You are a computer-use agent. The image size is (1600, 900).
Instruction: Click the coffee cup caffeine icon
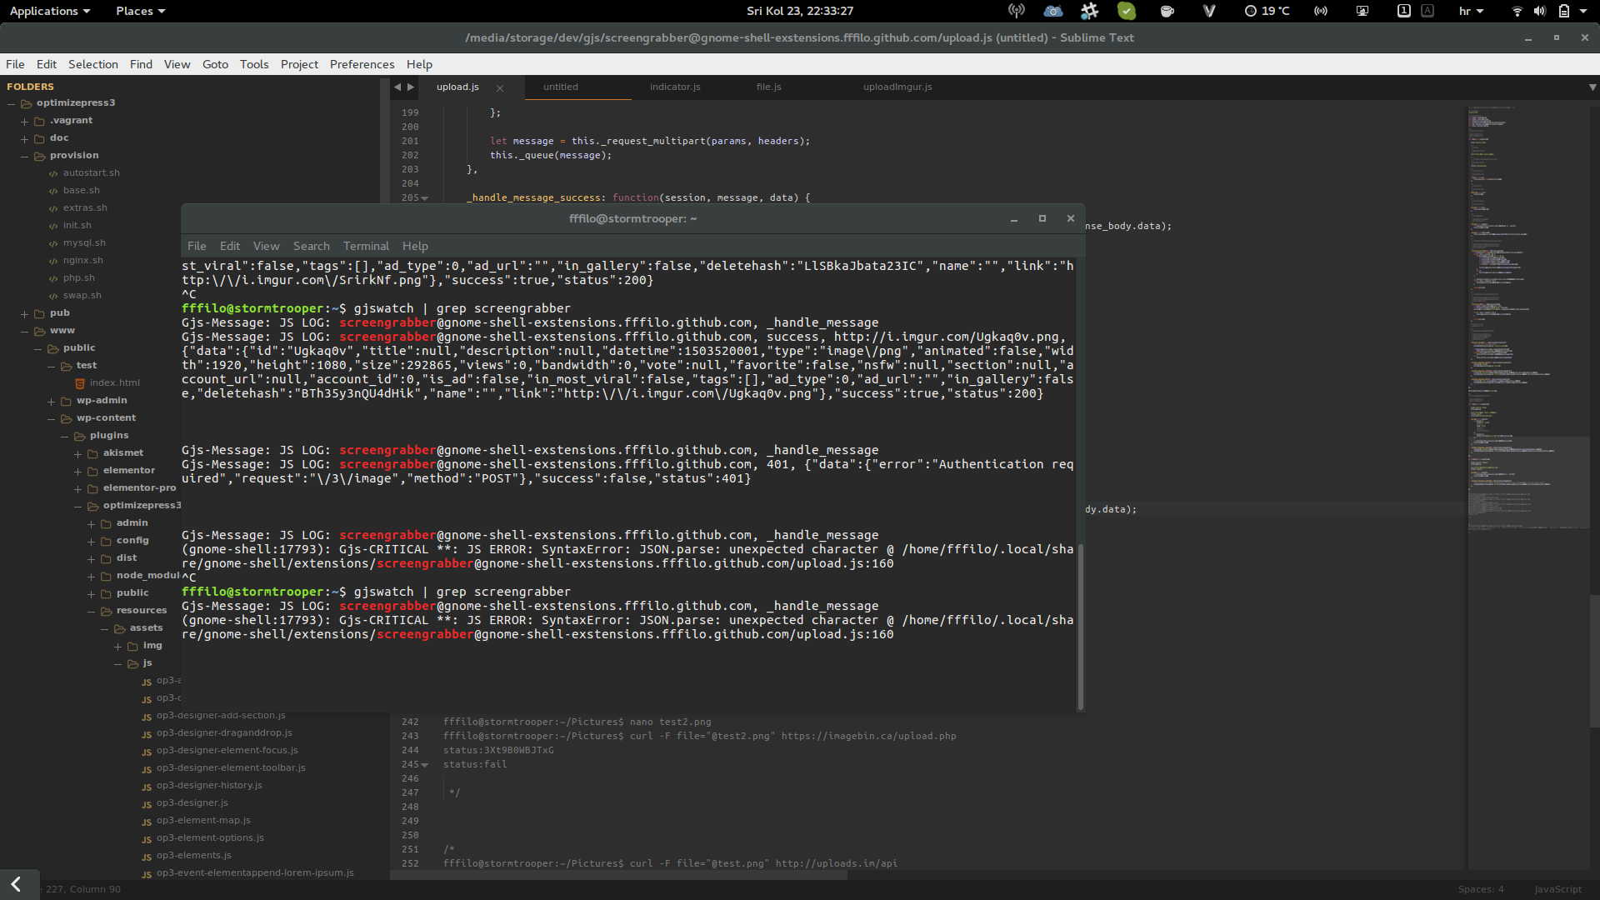coord(1167,11)
